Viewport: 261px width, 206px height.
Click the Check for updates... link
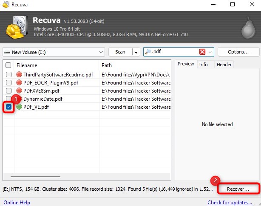230,203
